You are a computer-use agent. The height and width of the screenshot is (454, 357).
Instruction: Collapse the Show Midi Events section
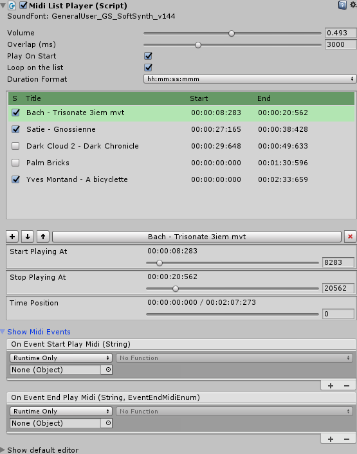39,332
